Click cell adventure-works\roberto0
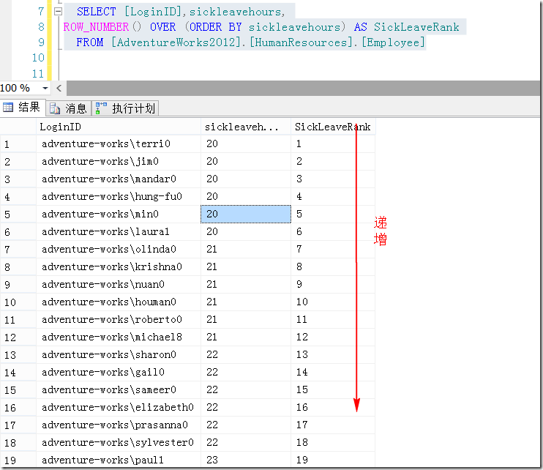Viewport: 543px width, 470px height. (x=118, y=319)
